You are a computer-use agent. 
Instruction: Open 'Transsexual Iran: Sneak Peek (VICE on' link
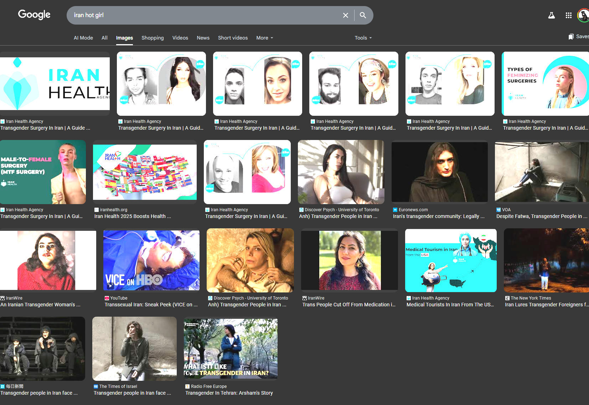[151, 305]
